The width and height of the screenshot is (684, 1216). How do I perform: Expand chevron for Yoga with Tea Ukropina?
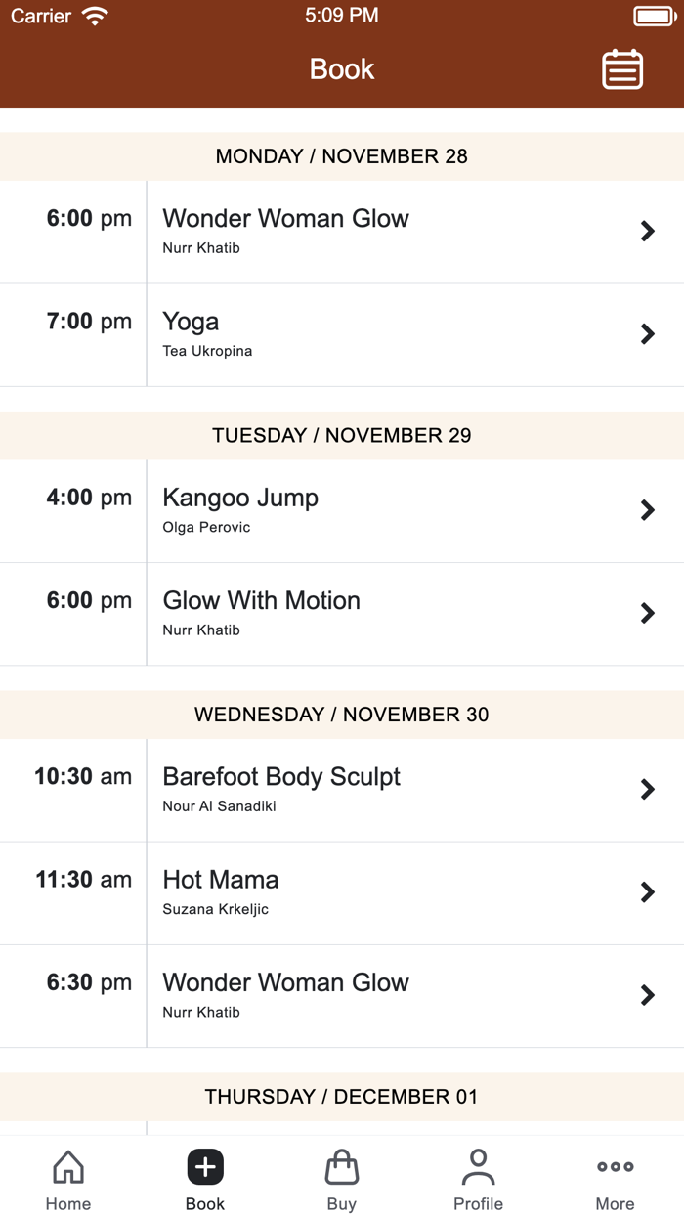click(647, 334)
